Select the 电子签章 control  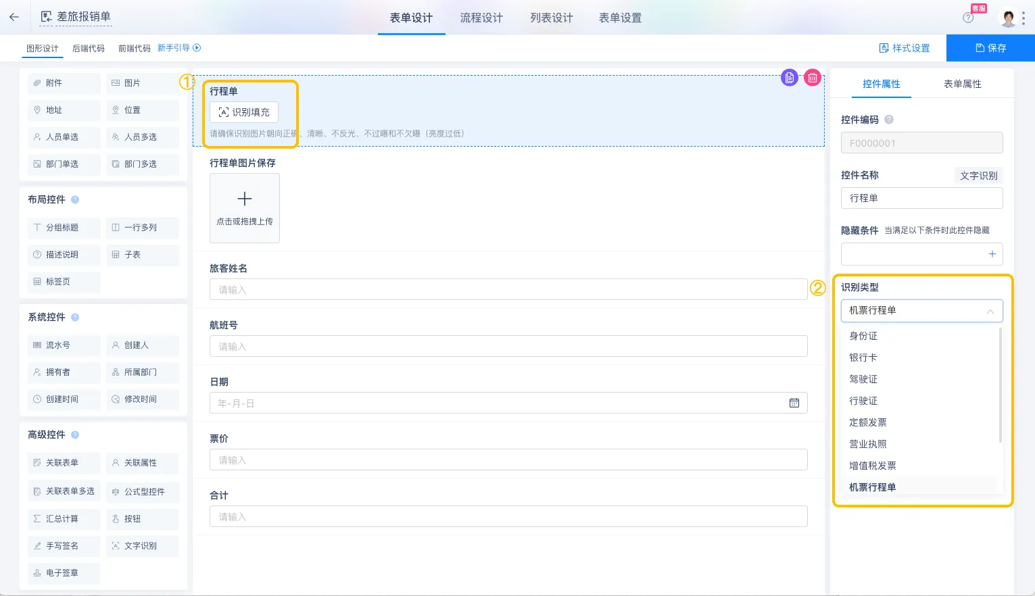point(64,573)
